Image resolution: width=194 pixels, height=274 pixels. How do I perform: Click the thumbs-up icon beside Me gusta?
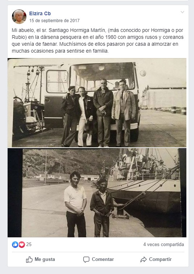[x=29, y=259]
